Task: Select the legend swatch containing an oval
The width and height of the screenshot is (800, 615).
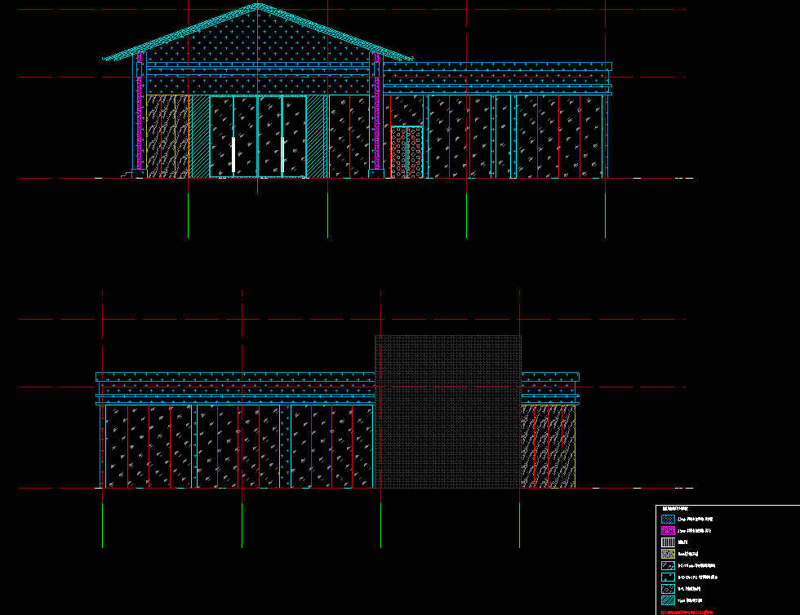Action: click(x=667, y=588)
